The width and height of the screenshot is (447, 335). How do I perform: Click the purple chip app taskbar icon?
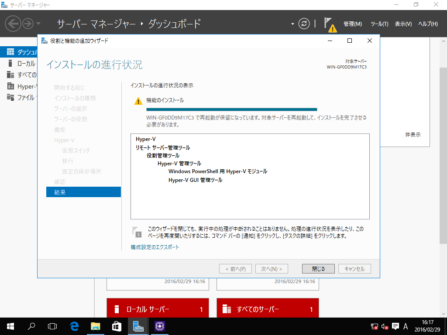(160, 326)
